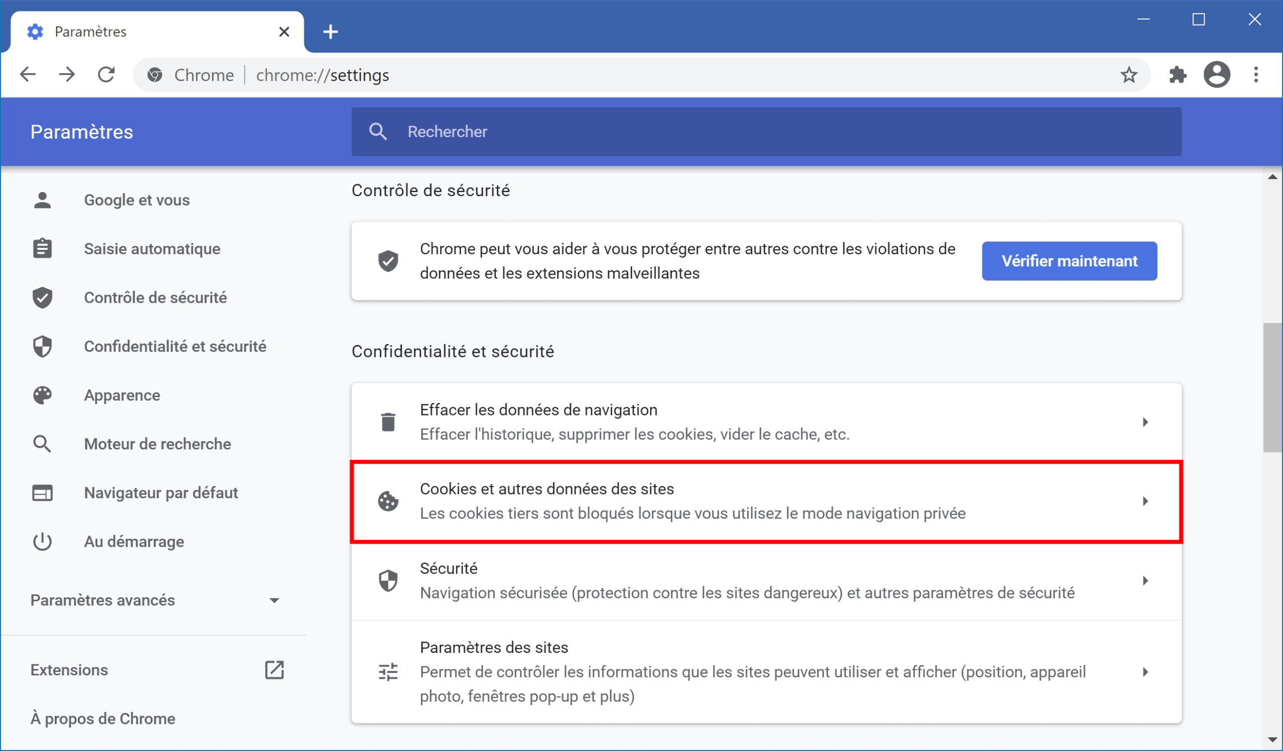Viewport: 1283px width, 751px height.
Task: Click the person icon beside Google et vous
Action: coord(42,200)
